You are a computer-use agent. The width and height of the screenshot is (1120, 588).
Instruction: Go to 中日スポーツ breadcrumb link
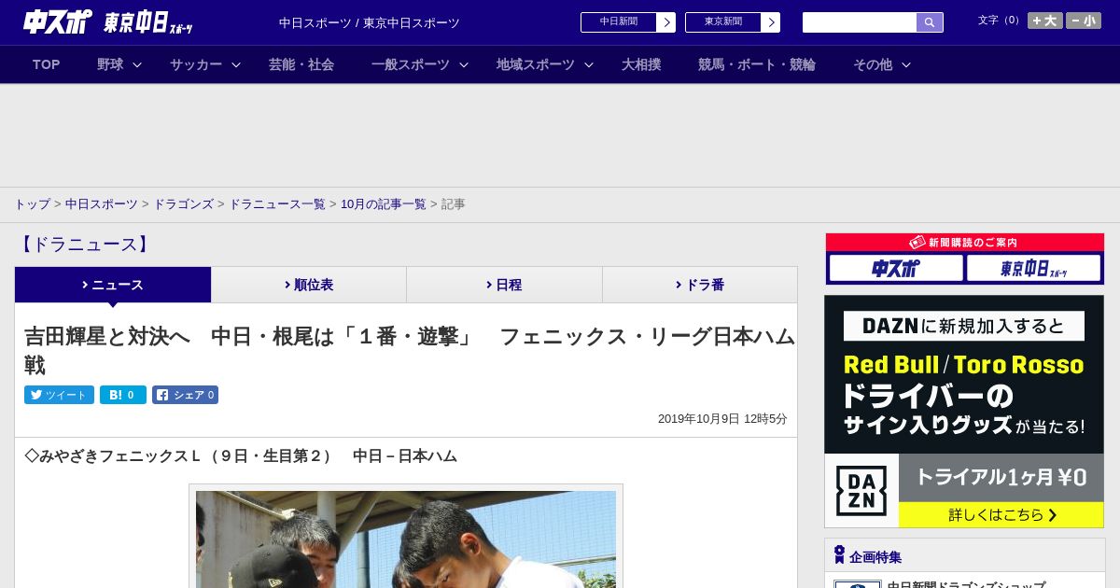tap(102, 204)
